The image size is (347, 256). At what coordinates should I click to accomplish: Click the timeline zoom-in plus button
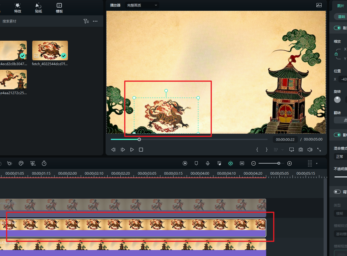coord(289,163)
